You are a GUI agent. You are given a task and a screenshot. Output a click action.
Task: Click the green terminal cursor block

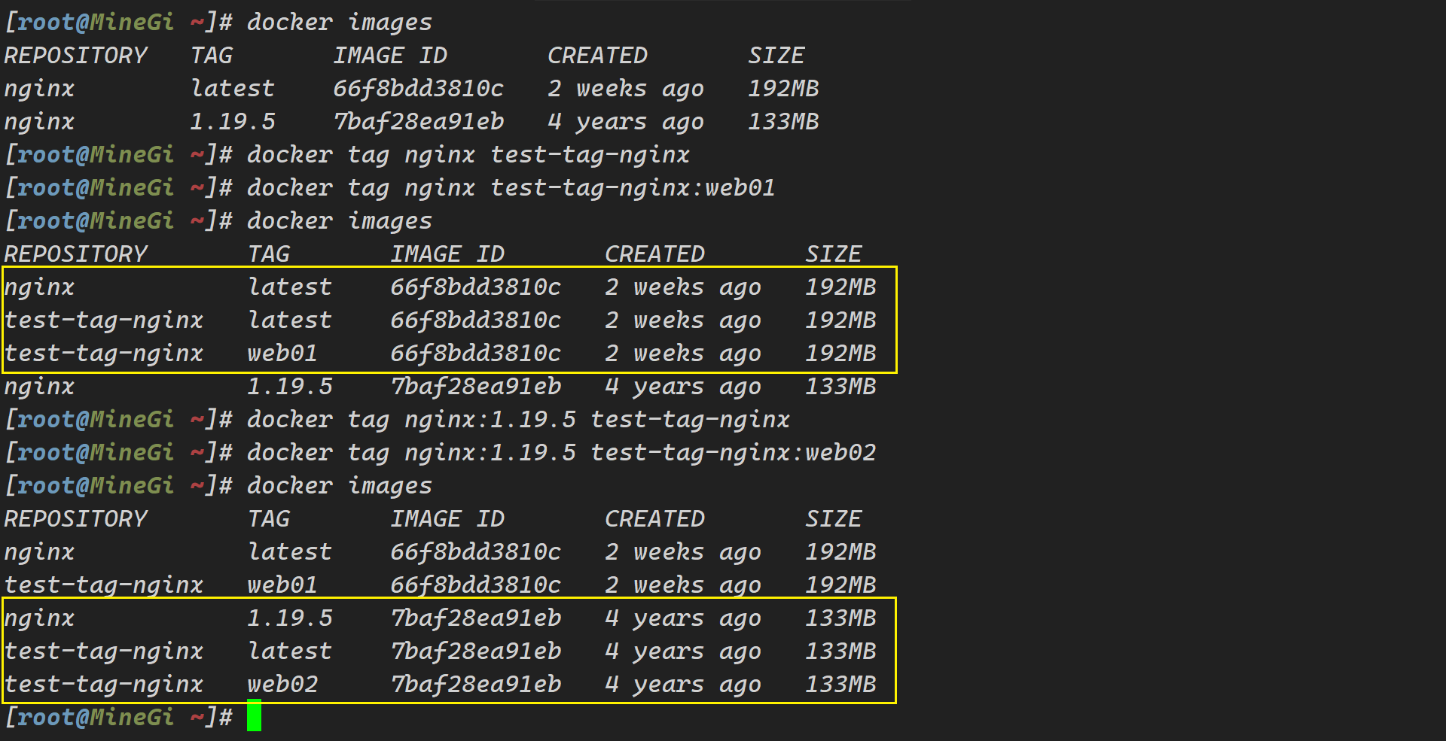tap(254, 715)
